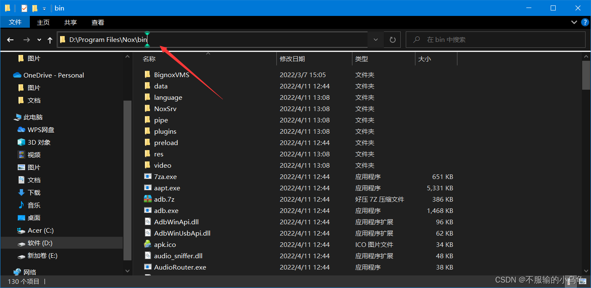Switch to the 主页 ribbon tab
This screenshot has width=591, height=288.
tap(43, 23)
